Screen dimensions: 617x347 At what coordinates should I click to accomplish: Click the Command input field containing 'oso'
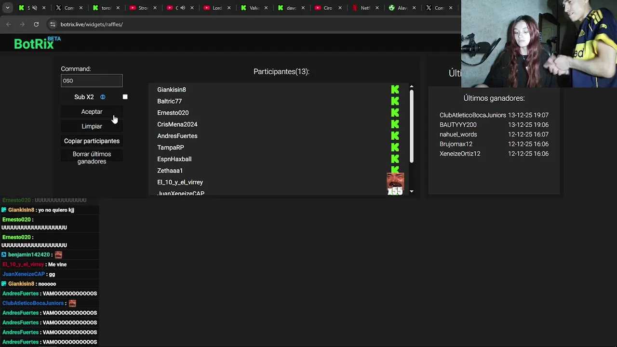[92, 80]
